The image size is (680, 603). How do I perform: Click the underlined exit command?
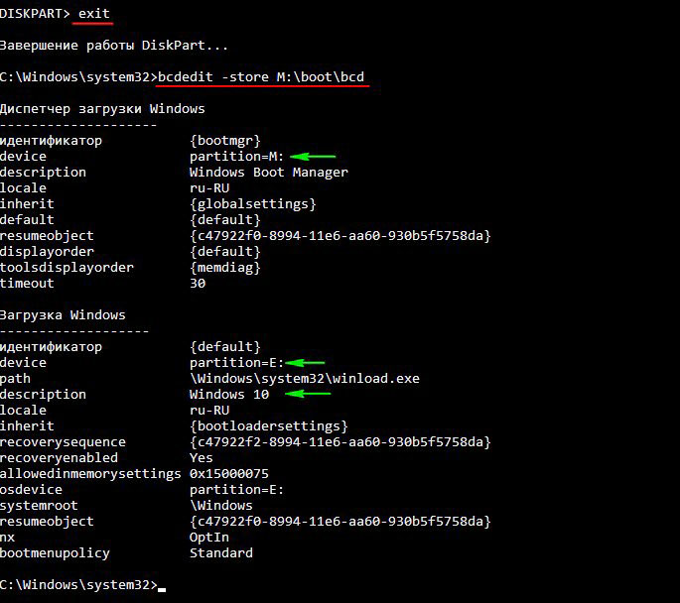[93, 14]
